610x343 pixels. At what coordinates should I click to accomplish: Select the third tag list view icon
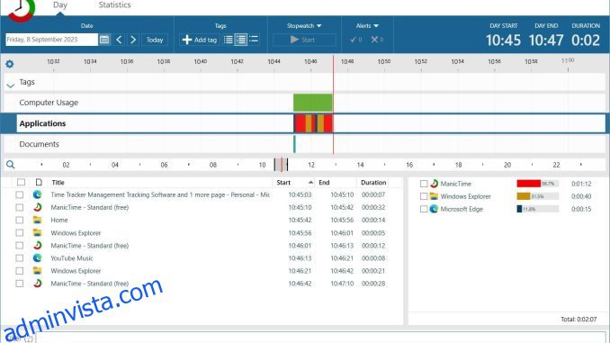pyautogui.click(x=254, y=40)
